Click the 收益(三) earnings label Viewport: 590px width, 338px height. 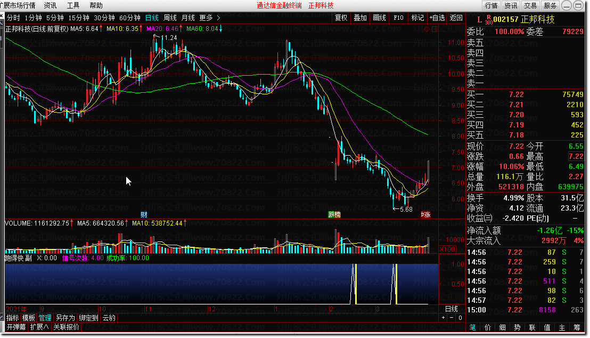(480, 218)
